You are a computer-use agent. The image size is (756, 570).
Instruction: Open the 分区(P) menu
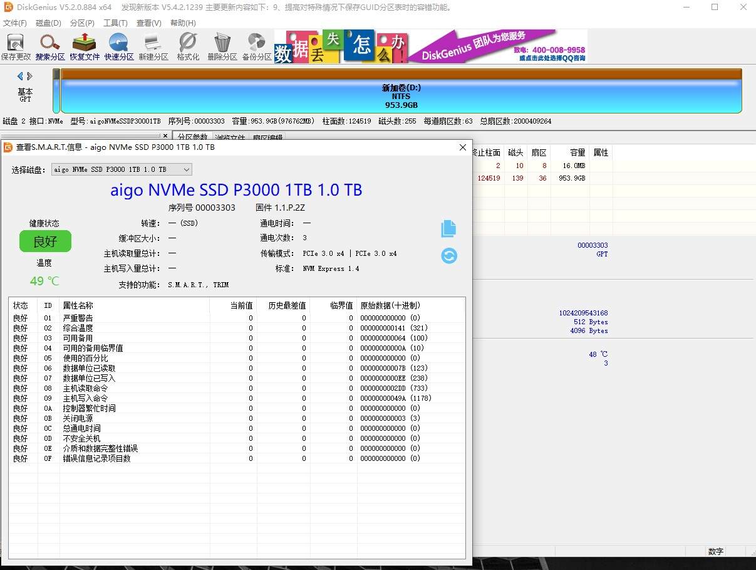pyautogui.click(x=82, y=23)
